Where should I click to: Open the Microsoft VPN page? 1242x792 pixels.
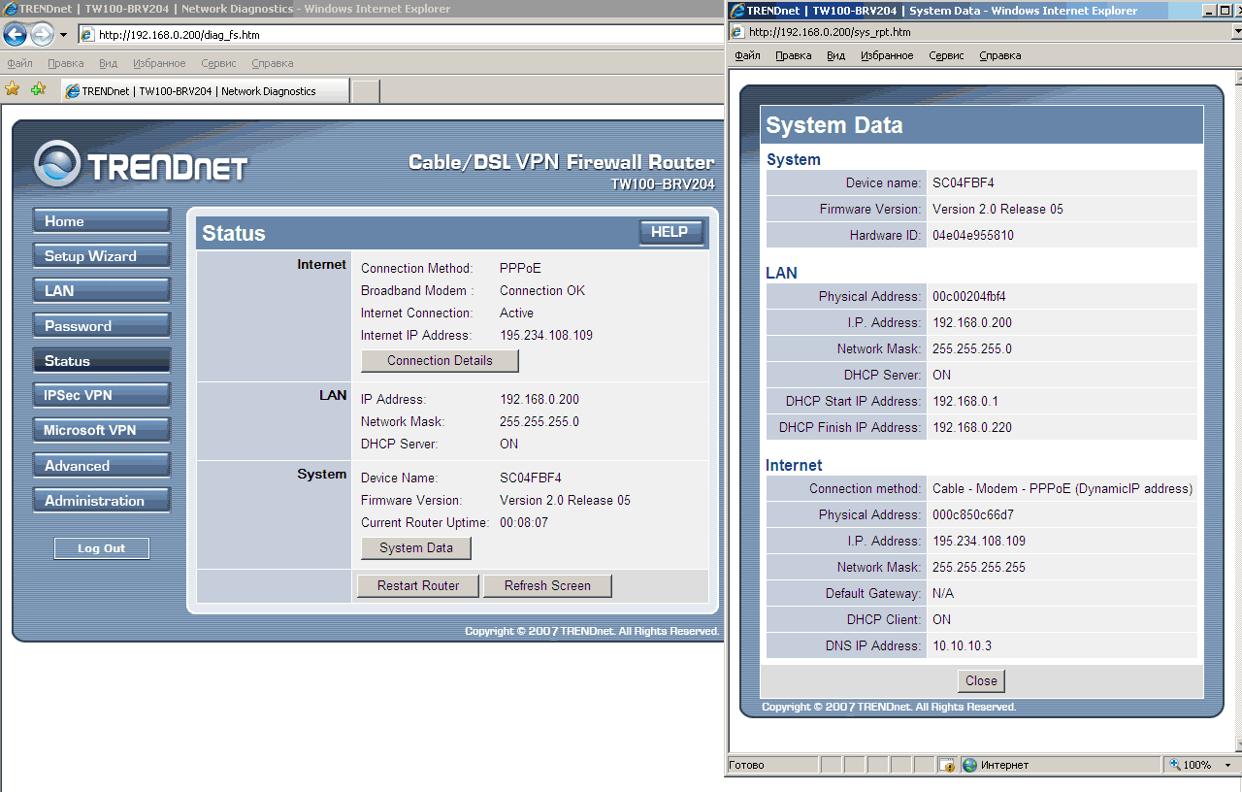[x=102, y=430]
